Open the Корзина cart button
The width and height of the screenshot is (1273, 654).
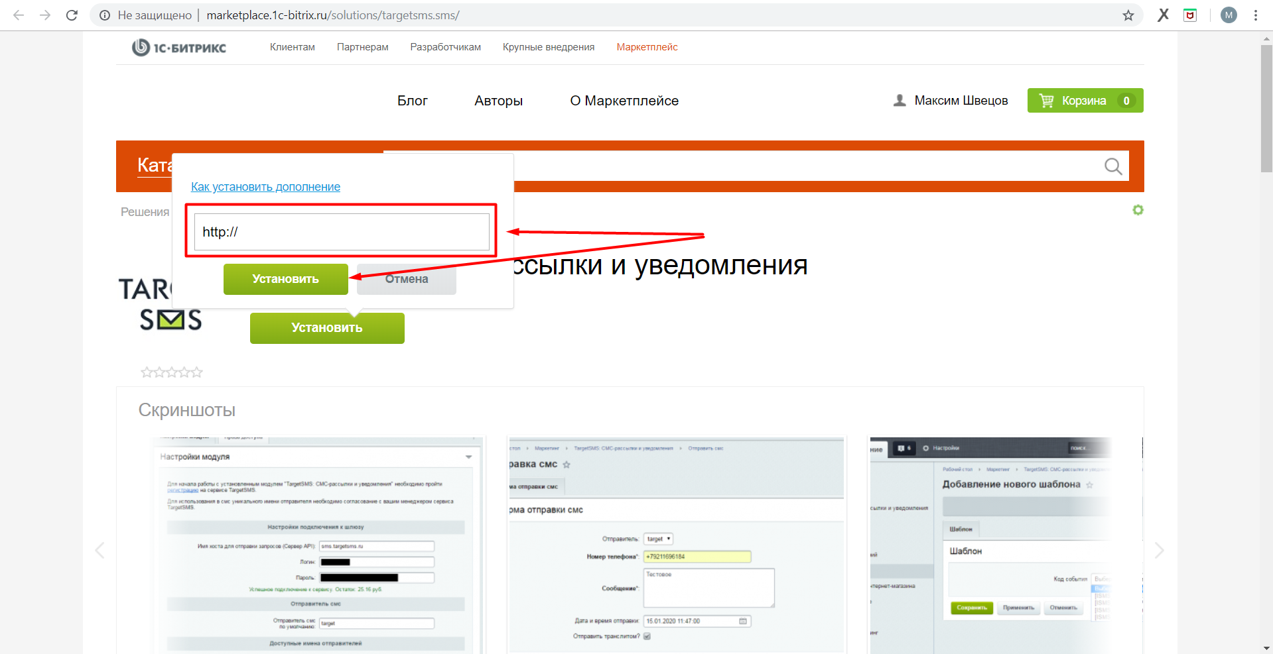tap(1085, 101)
